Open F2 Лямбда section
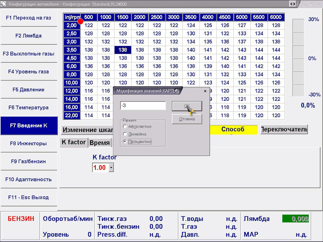 coord(29,36)
